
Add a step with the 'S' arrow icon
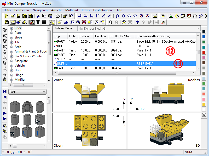pos(72,22)
